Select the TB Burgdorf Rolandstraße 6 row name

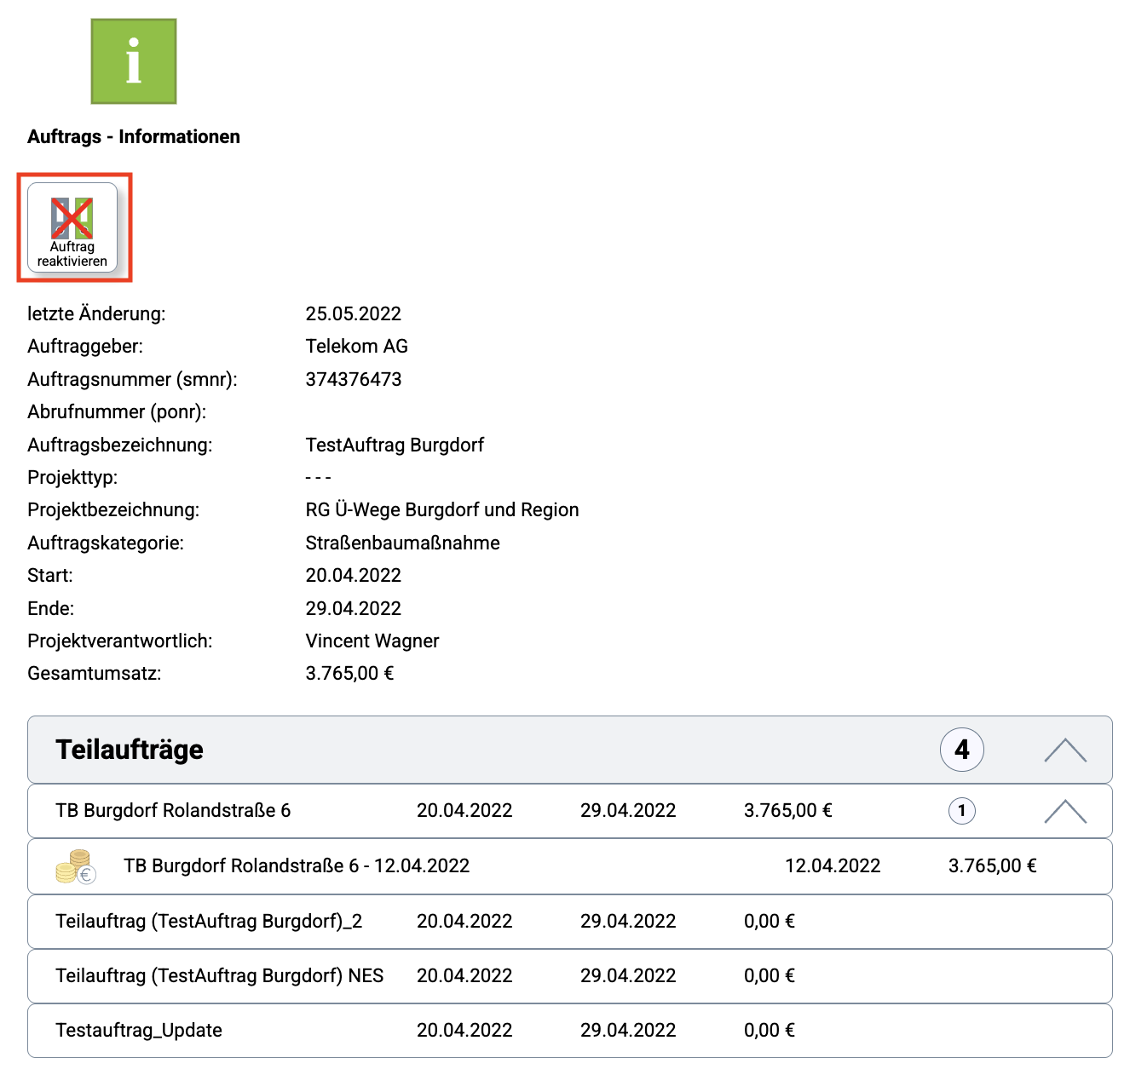[173, 811]
